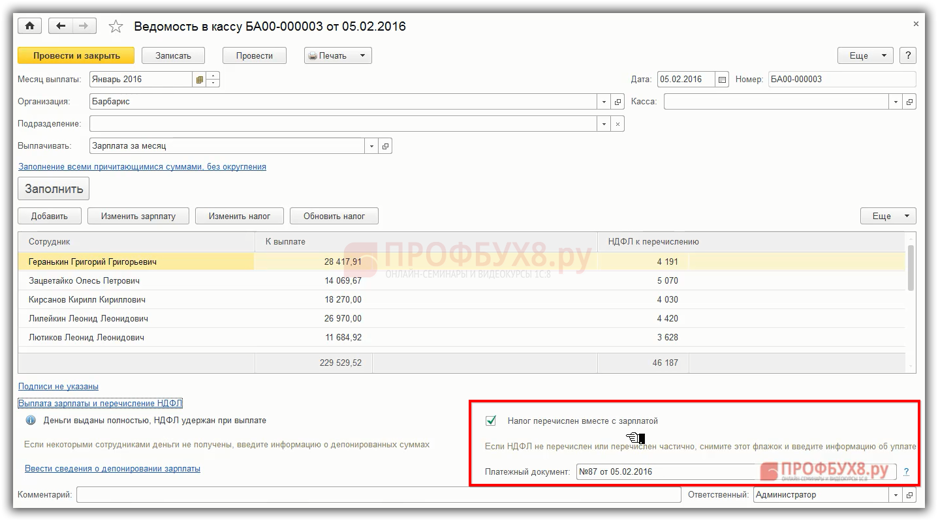Click Провести и закрыть button
This screenshot has width=938, height=521.
pos(76,55)
